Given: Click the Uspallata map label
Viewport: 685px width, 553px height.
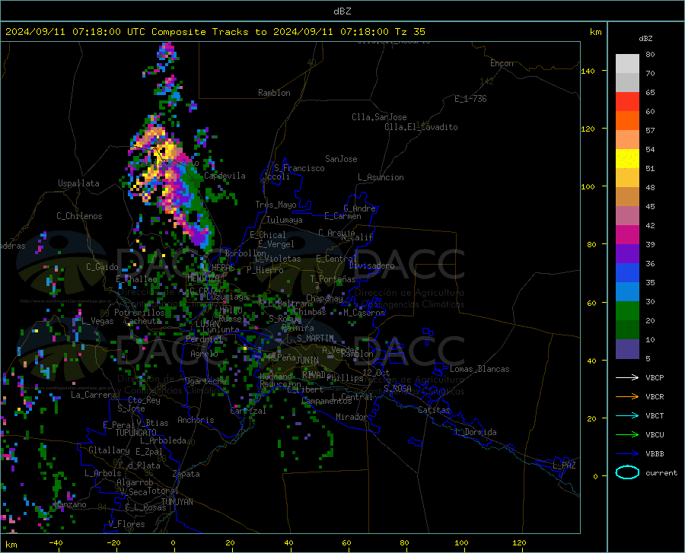Looking at the screenshot, I should [x=78, y=183].
